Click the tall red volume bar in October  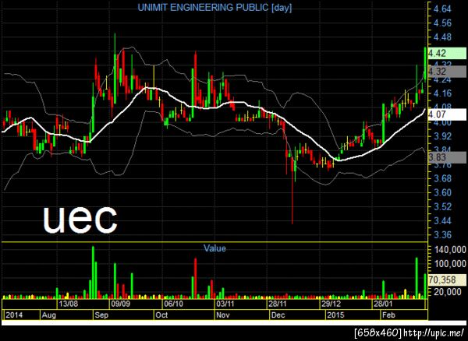(x=196, y=279)
